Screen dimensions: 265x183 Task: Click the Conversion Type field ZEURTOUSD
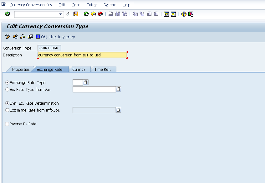click(49, 48)
